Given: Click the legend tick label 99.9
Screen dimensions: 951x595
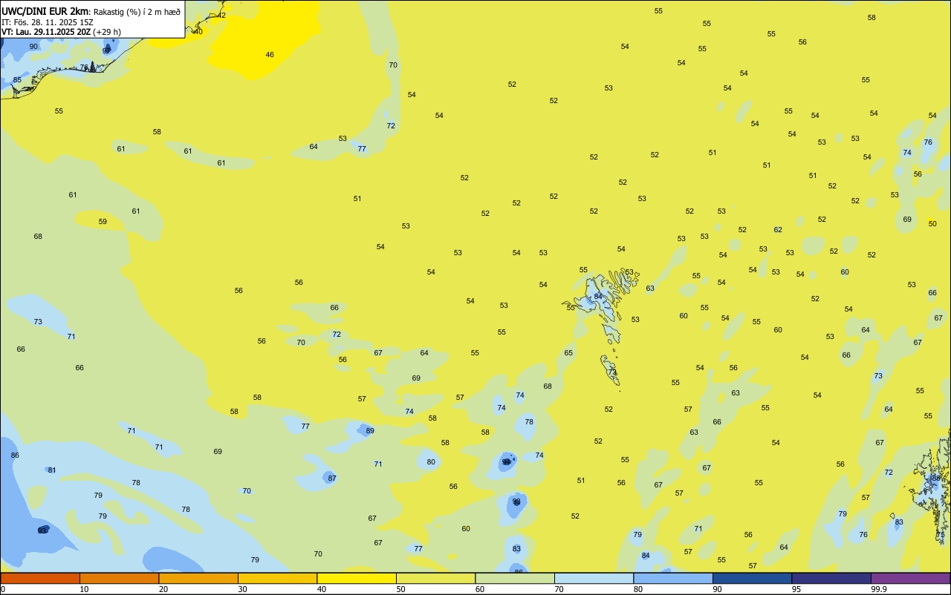Looking at the screenshot, I should coord(879,589).
